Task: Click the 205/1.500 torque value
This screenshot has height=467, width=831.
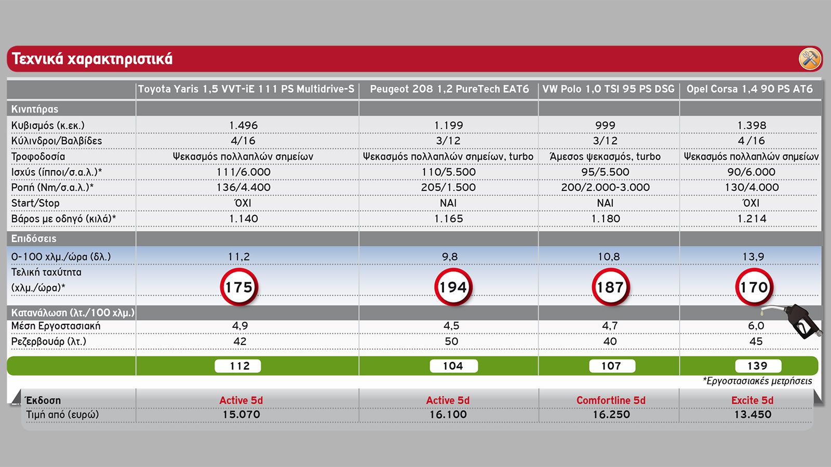Action: [x=449, y=187]
